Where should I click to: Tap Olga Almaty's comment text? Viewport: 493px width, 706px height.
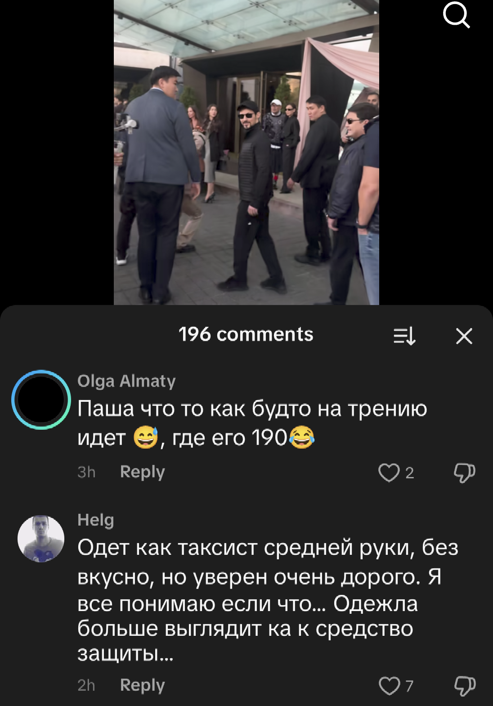(x=252, y=423)
